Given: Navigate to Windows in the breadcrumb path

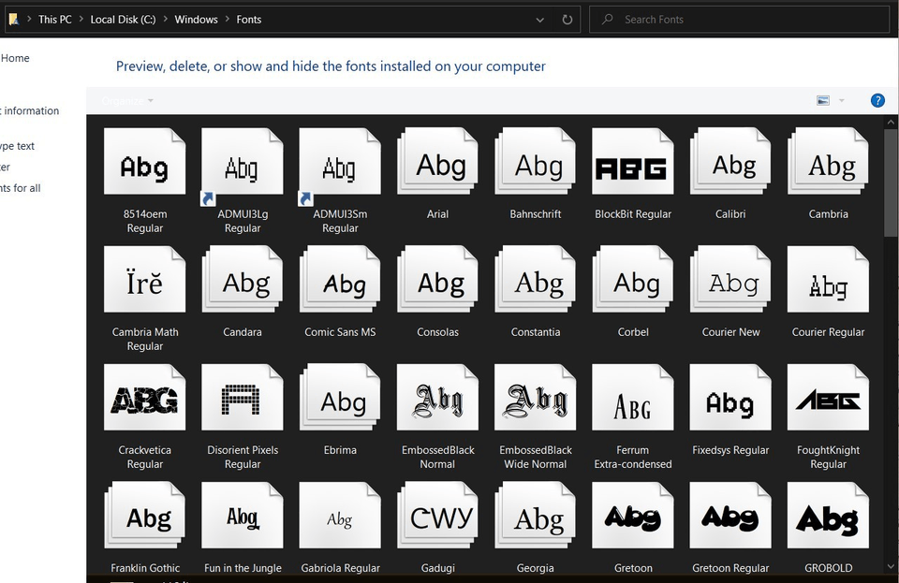Looking at the screenshot, I should pos(196,20).
